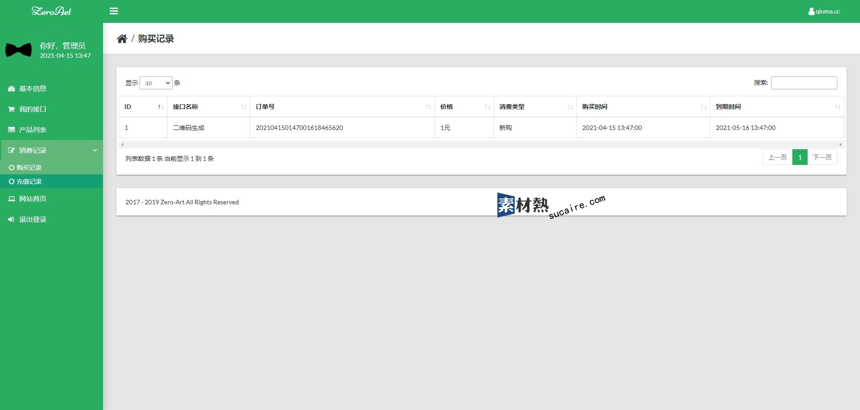Collapse 消费记录 menu chevron

click(95, 151)
